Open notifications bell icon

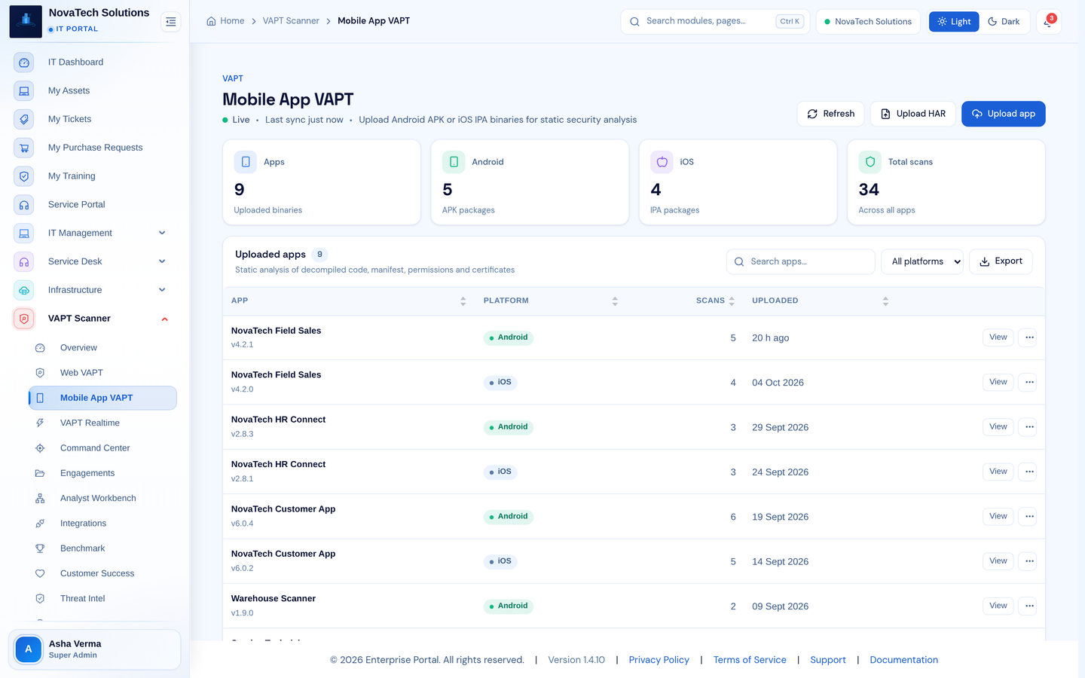click(x=1048, y=22)
